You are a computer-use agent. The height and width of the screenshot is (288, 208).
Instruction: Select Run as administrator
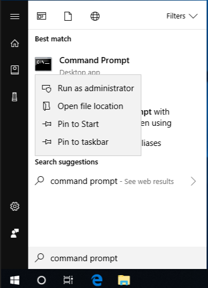click(x=88, y=88)
